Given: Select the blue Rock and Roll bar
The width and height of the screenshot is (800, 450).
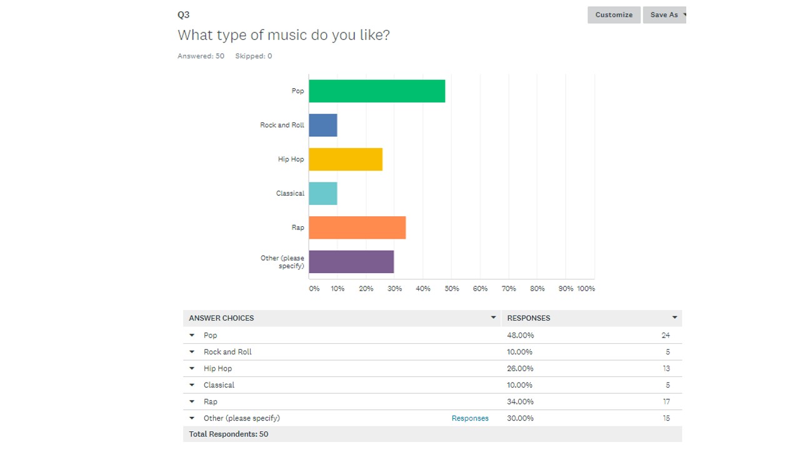Looking at the screenshot, I should (x=323, y=125).
